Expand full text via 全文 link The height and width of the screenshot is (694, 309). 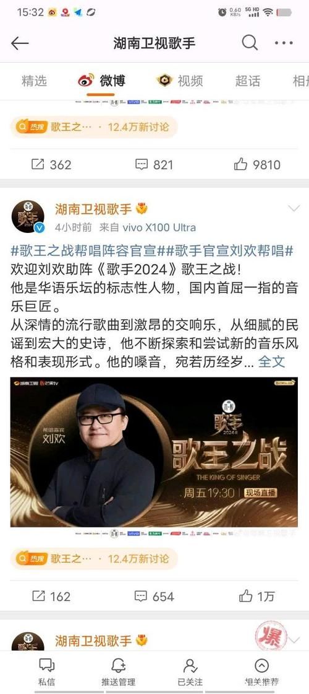pos(271,362)
